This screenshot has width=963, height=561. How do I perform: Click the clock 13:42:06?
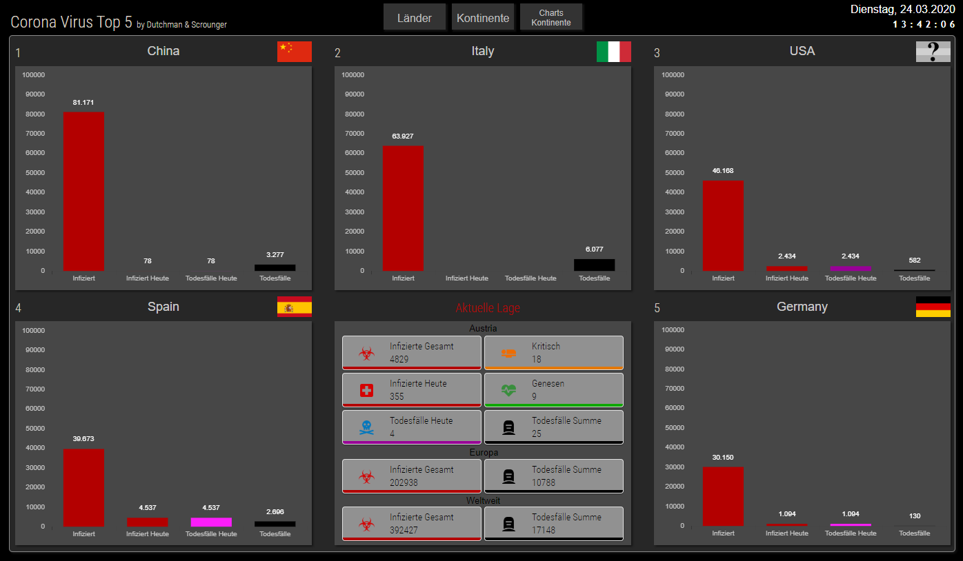point(924,24)
